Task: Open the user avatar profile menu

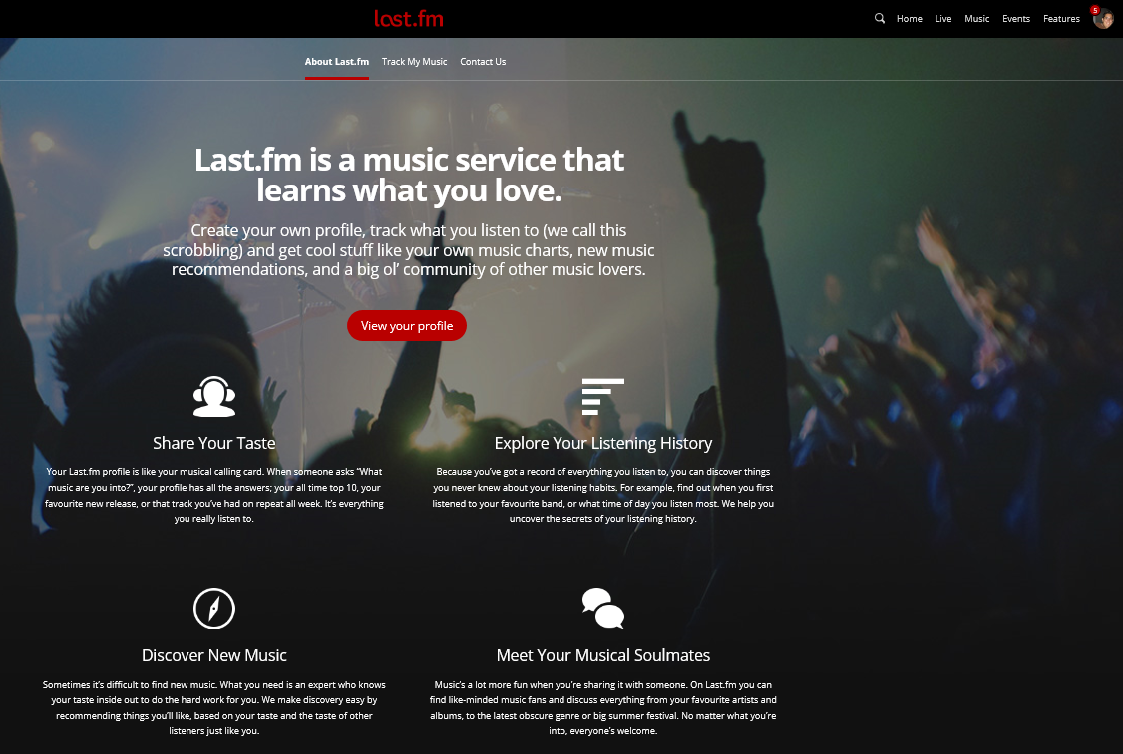Action: pos(1103,19)
